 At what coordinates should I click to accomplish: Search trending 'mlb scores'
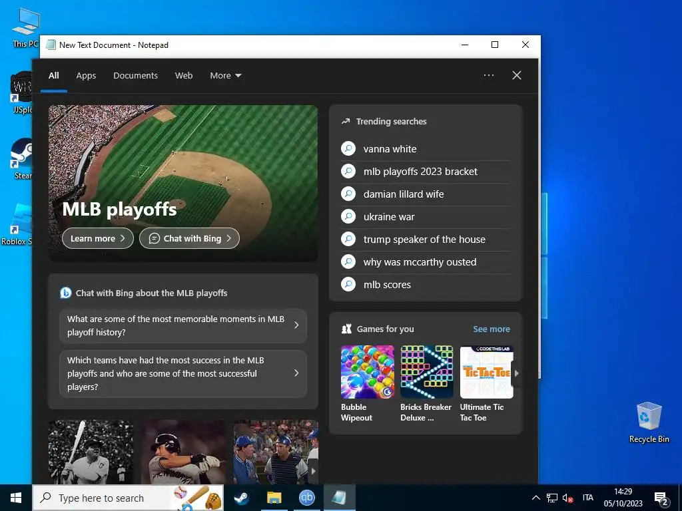click(x=426, y=285)
